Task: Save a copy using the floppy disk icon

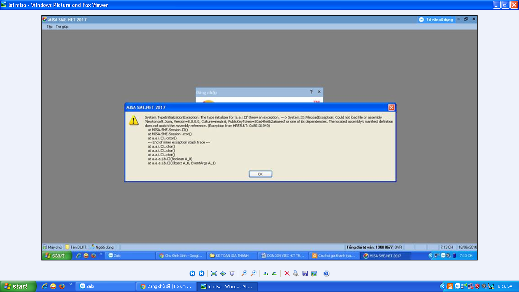Action: point(305,273)
